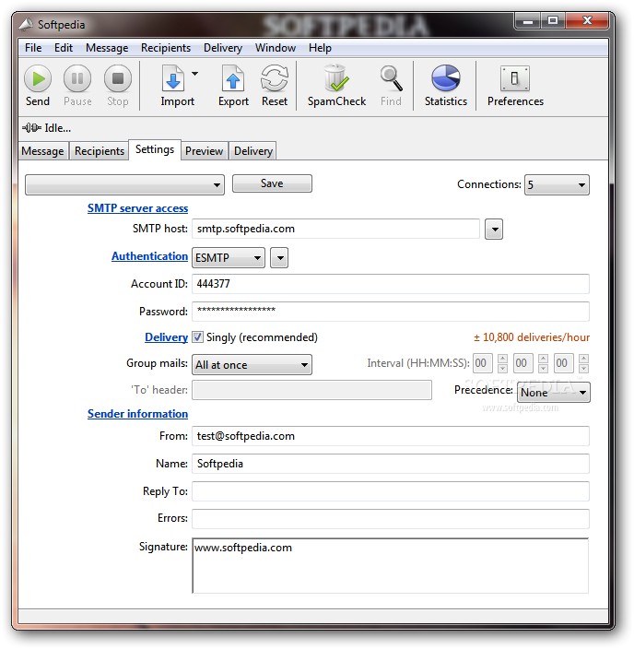Click the Stop toolbar icon
This screenshot has height=649, width=634.
(x=118, y=78)
